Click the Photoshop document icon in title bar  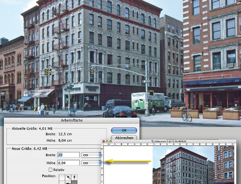(152, 141)
